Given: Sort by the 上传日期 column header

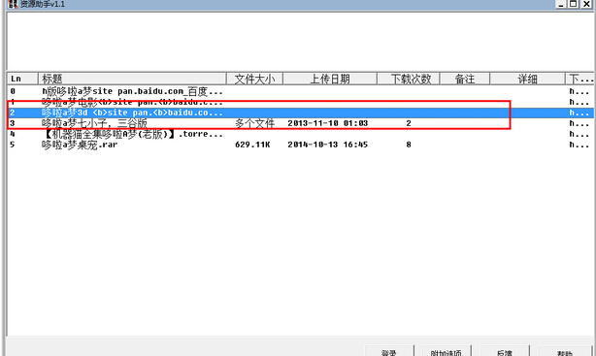Looking at the screenshot, I should pos(330,79).
